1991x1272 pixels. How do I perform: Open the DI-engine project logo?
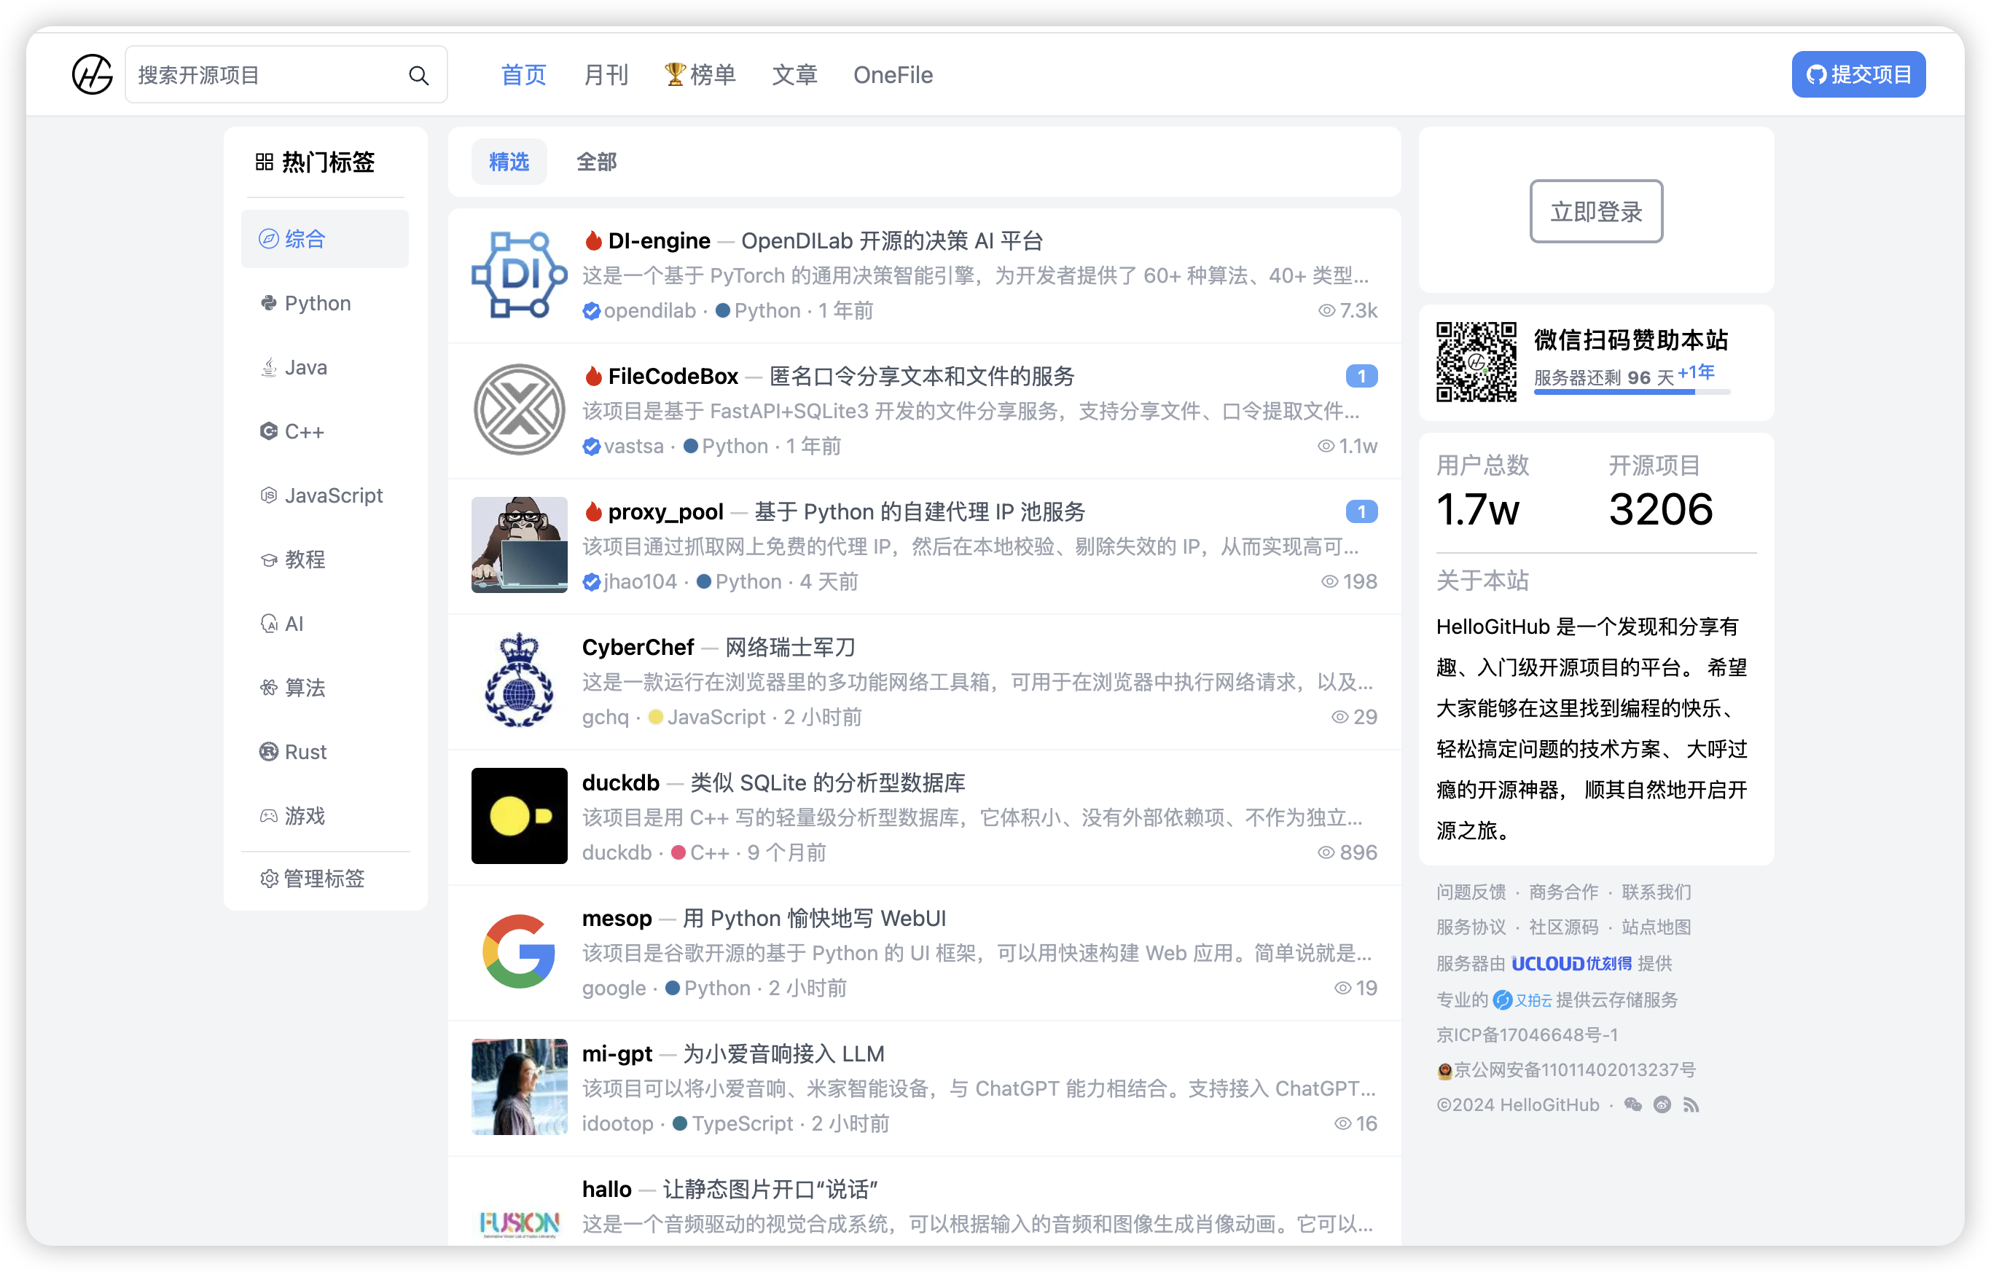click(x=519, y=275)
